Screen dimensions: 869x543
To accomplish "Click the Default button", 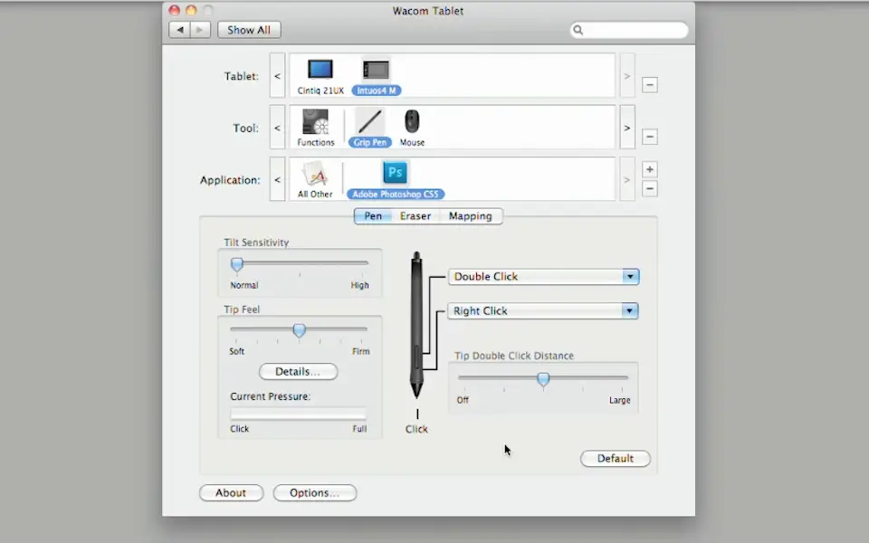I will [616, 458].
